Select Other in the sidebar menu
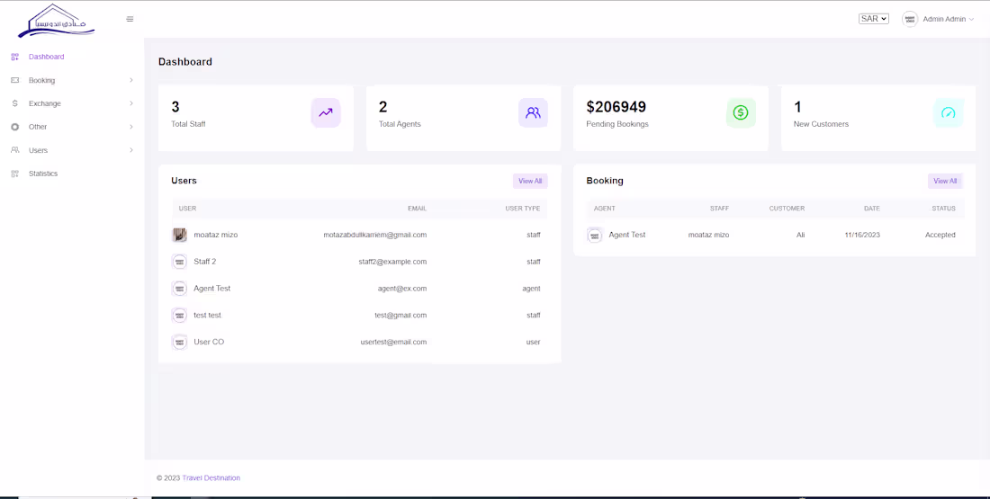The height and width of the screenshot is (499, 990). pyautogui.click(x=38, y=127)
